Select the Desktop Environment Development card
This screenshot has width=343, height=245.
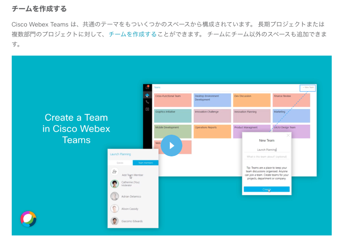212,100
